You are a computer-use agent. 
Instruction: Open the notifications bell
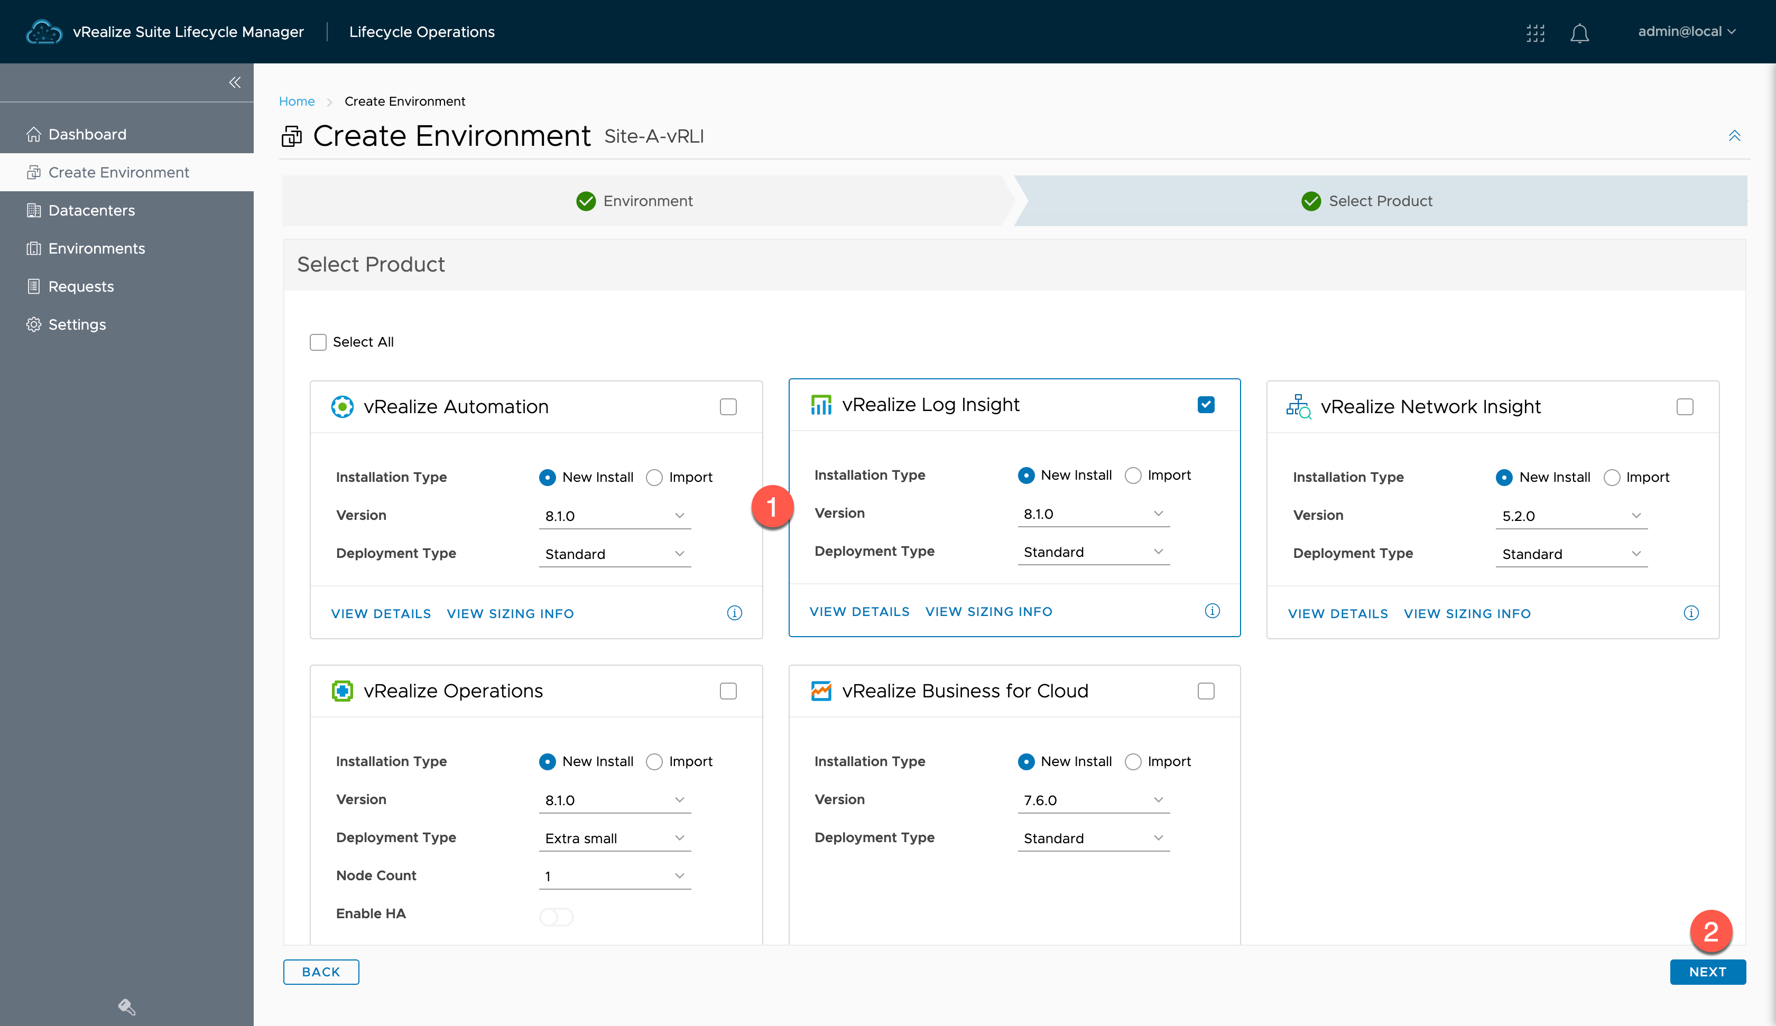(x=1579, y=33)
